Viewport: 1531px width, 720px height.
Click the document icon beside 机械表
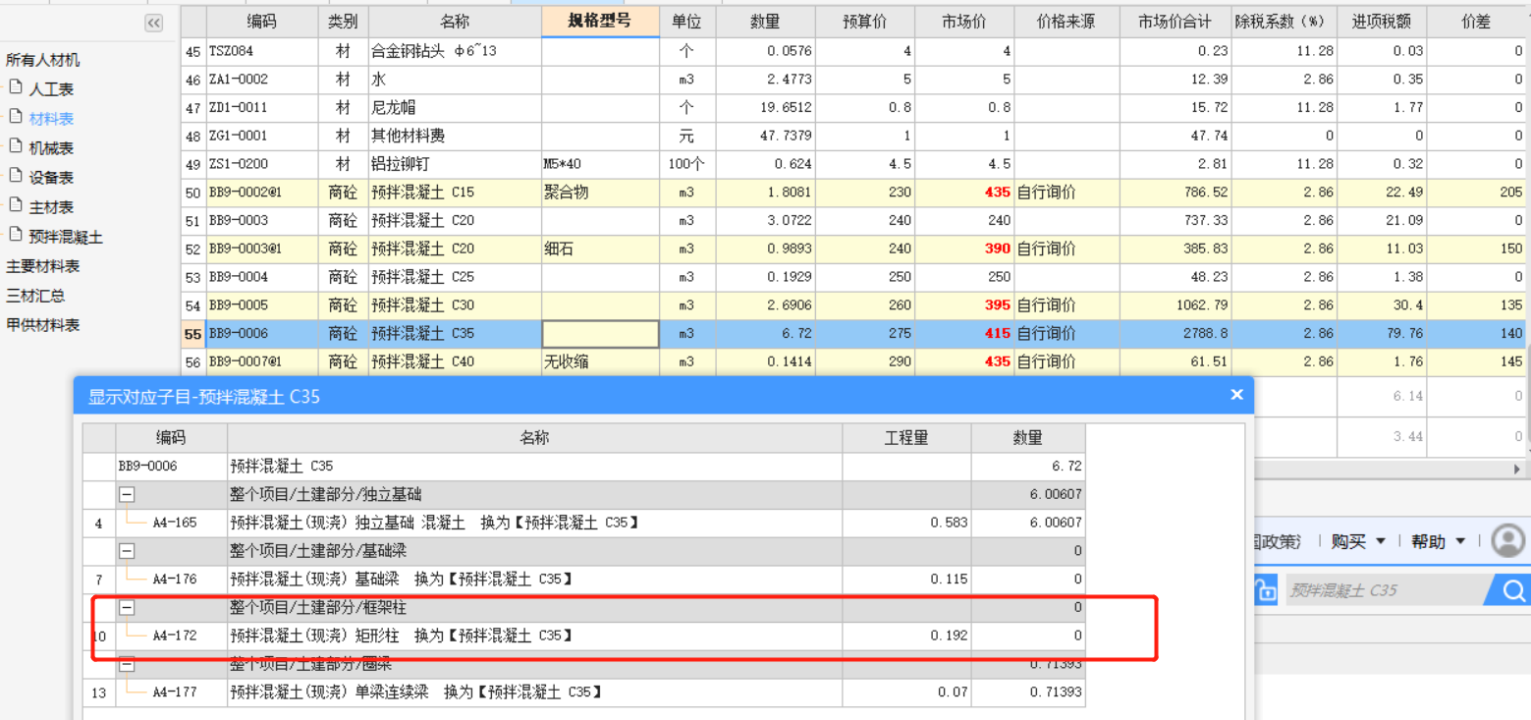(x=15, y=146)
